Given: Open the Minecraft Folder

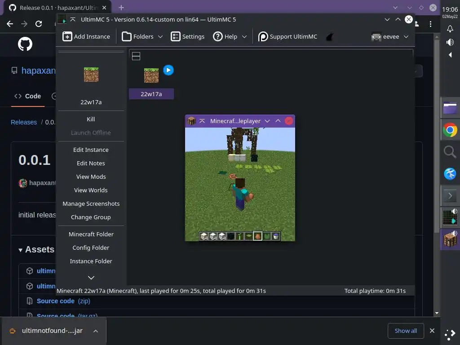Looking at the screenshot, I should click(91, 234).
